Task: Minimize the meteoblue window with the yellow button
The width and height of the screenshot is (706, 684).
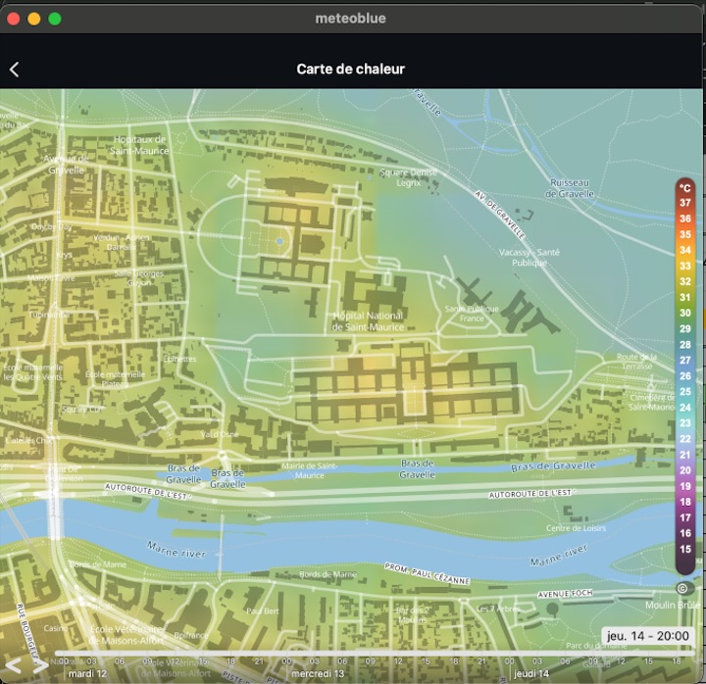Action: (x=34, y=19)
